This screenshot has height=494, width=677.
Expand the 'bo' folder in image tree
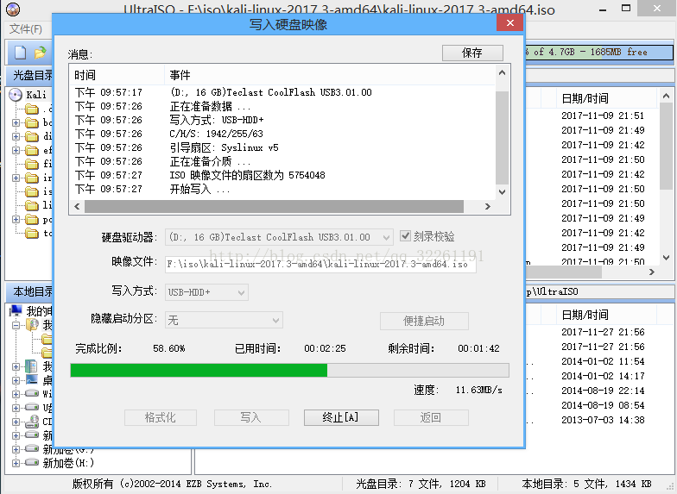16,122
